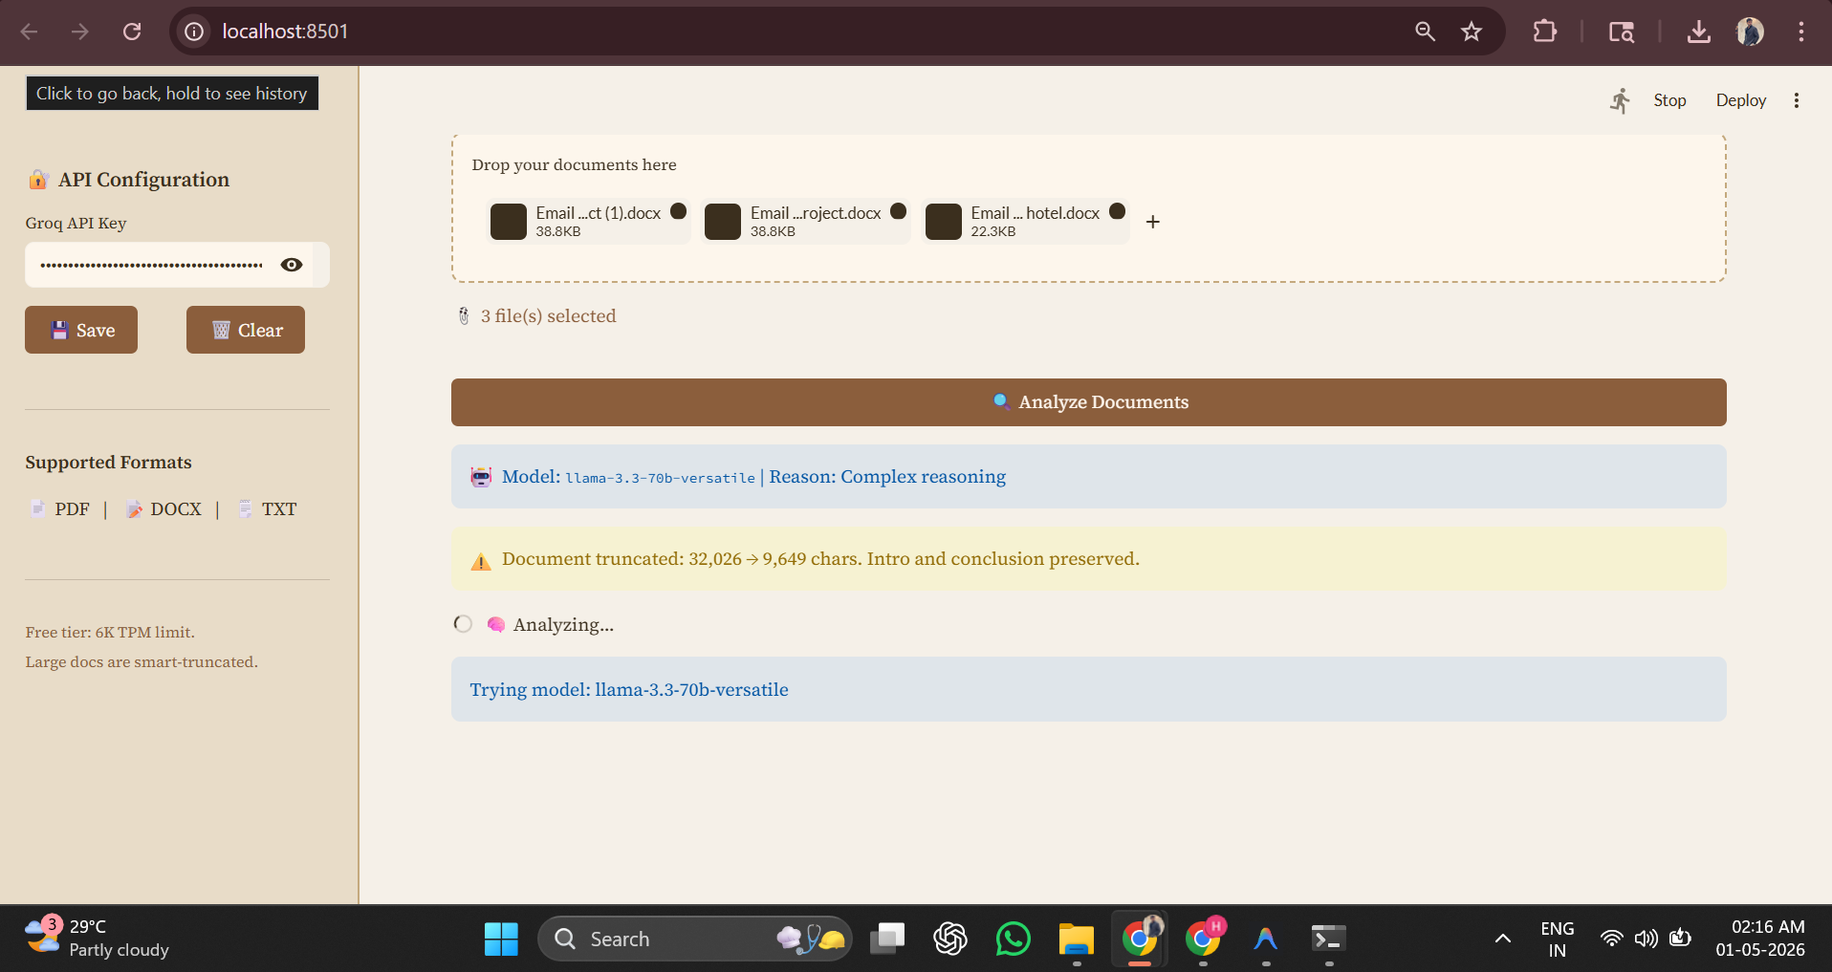
Task: Open the Deploy option
Action: [1740, 100]
